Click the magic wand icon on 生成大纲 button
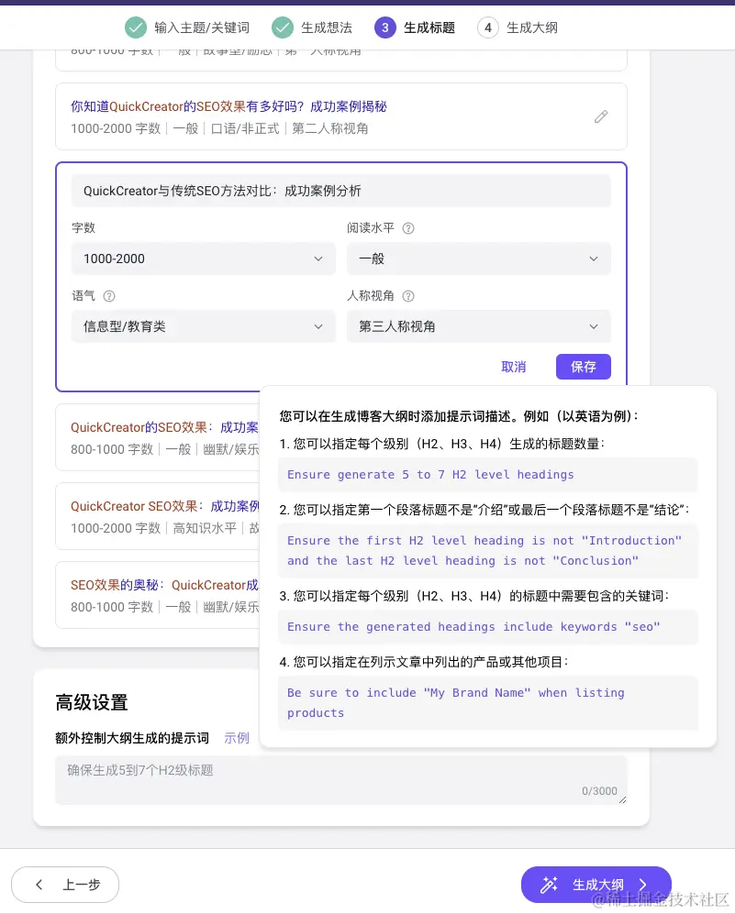 point(549,885)
